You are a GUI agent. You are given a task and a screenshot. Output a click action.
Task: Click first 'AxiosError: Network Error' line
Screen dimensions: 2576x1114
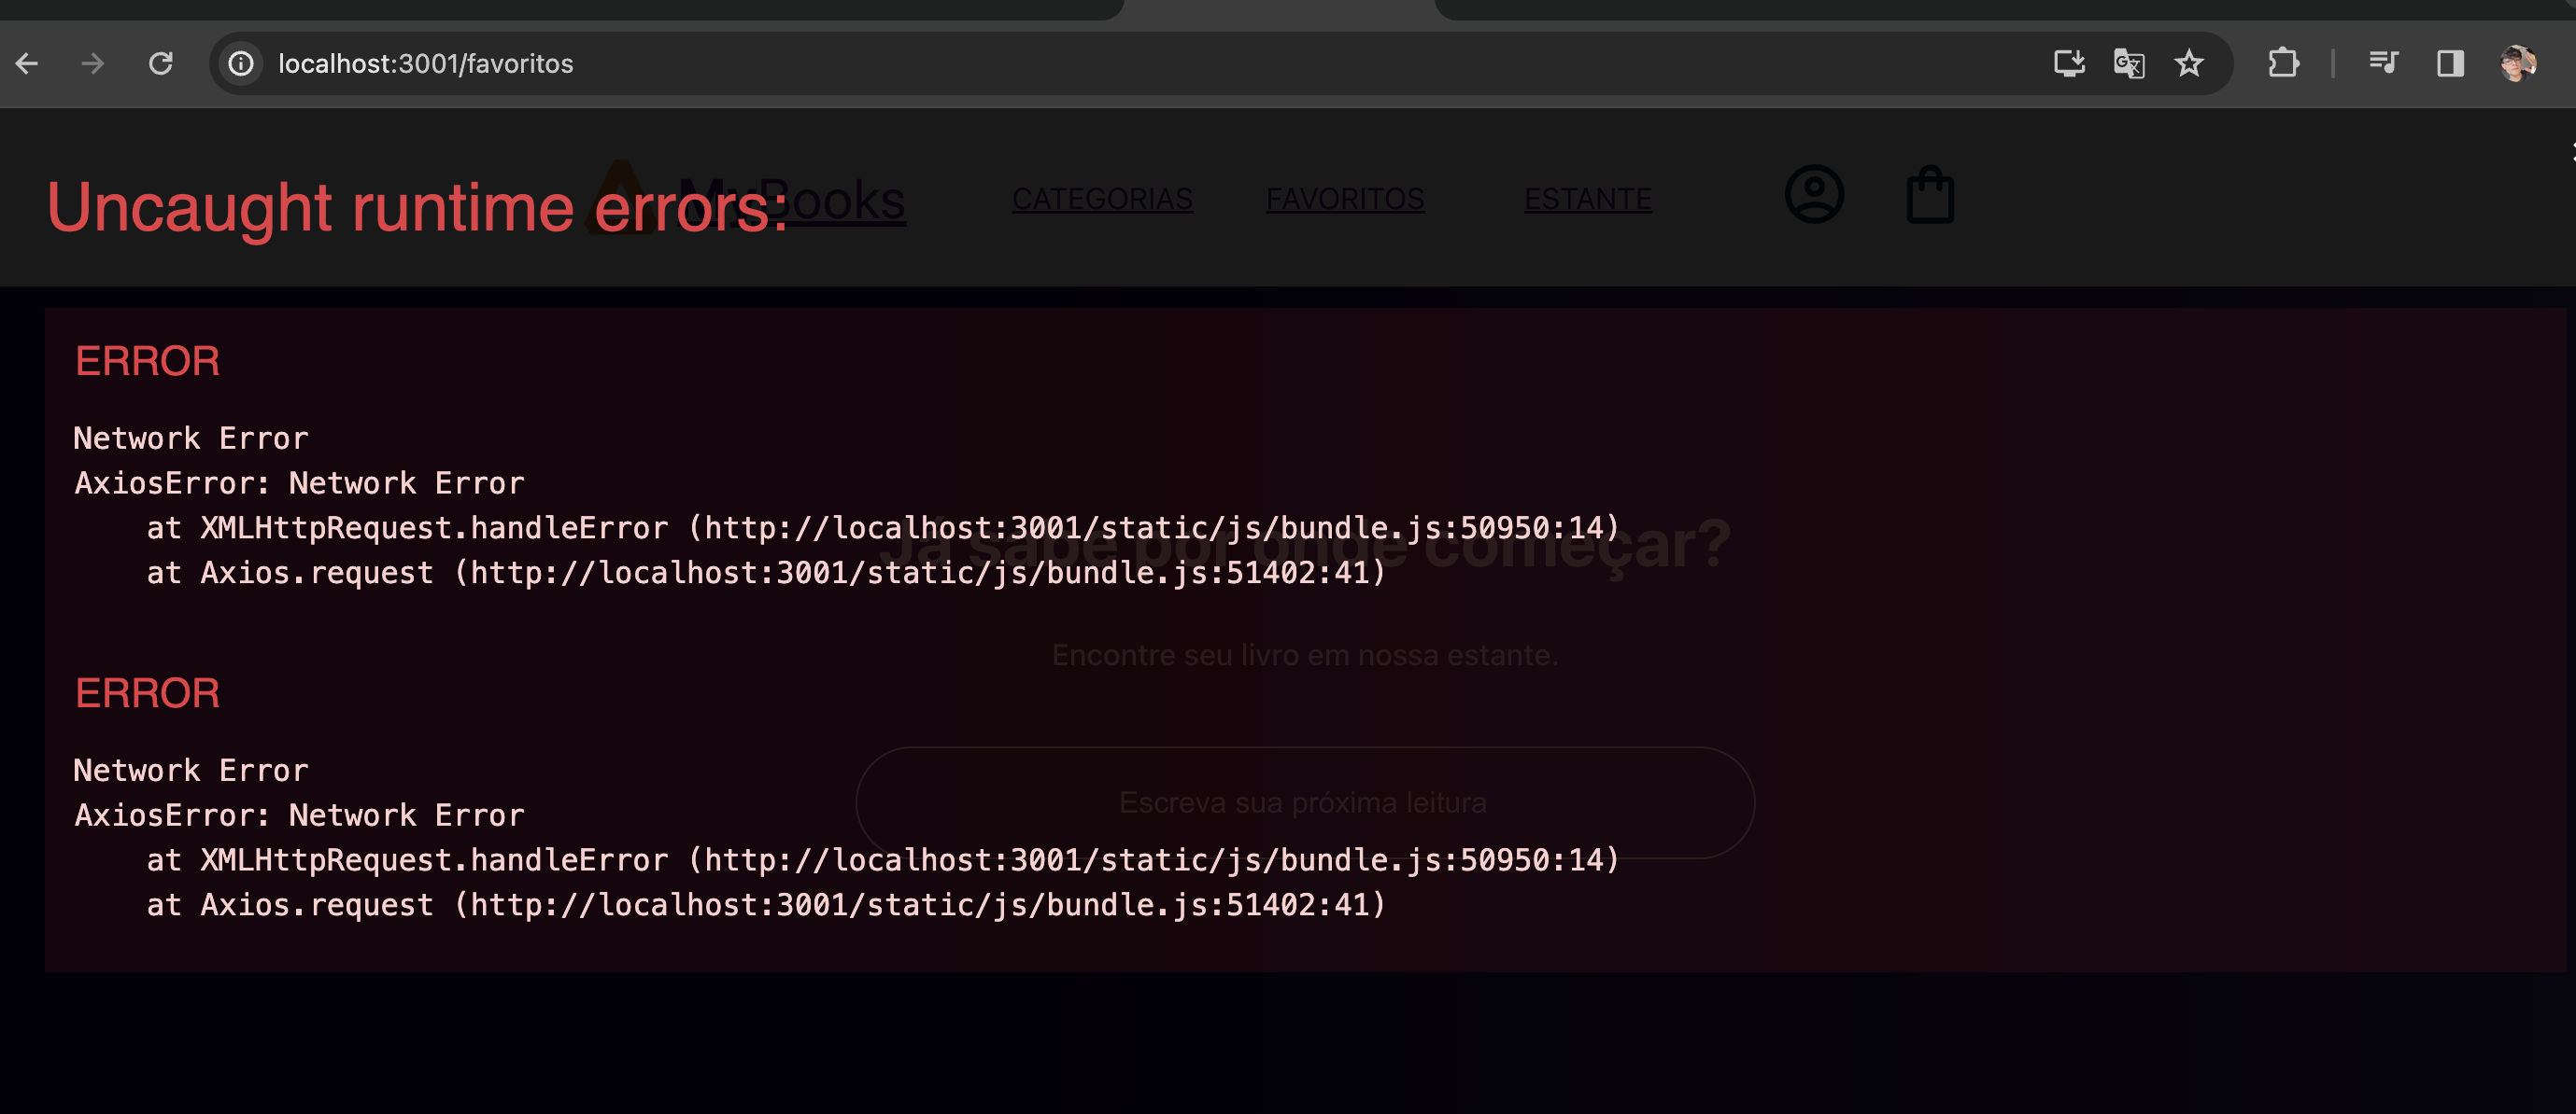pyautogui.click(x=299, y=483)
